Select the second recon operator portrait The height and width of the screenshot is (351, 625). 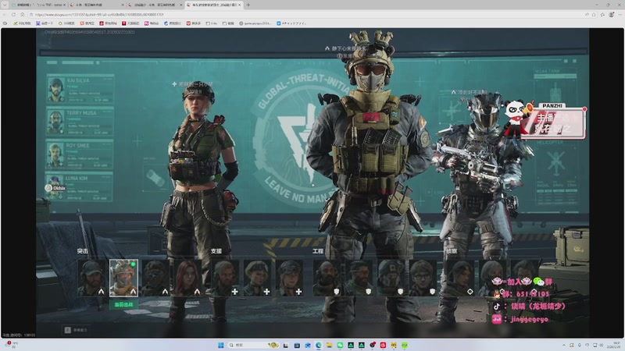click(492, 278)
